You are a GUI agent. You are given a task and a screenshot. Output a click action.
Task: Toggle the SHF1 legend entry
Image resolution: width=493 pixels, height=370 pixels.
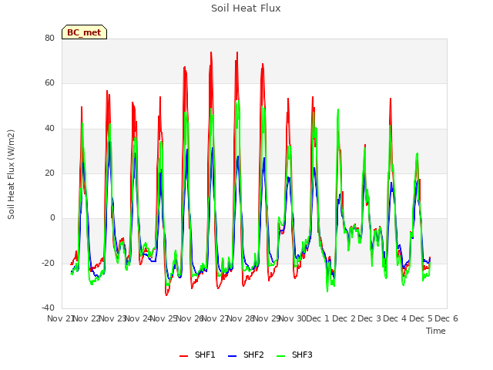pyautogui.click(x=197, y=355)
